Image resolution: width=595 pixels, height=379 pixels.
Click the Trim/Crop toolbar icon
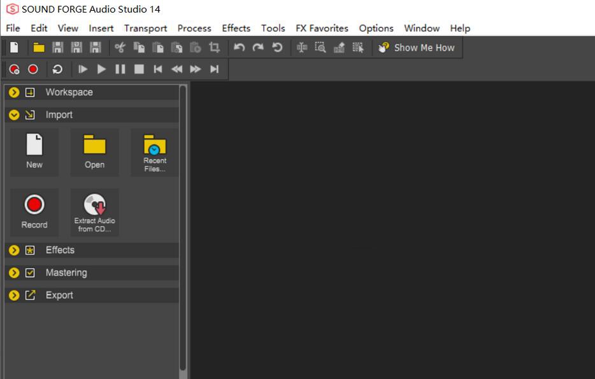click(x=215, y=47)
